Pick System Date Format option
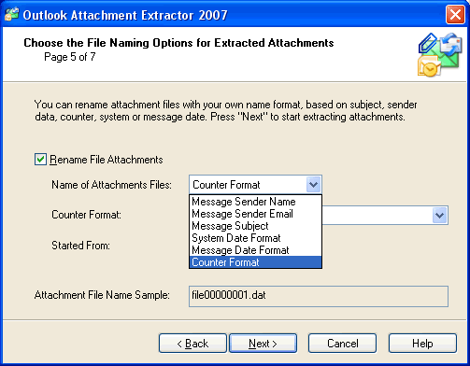470x366 pixels. [255, 238]
